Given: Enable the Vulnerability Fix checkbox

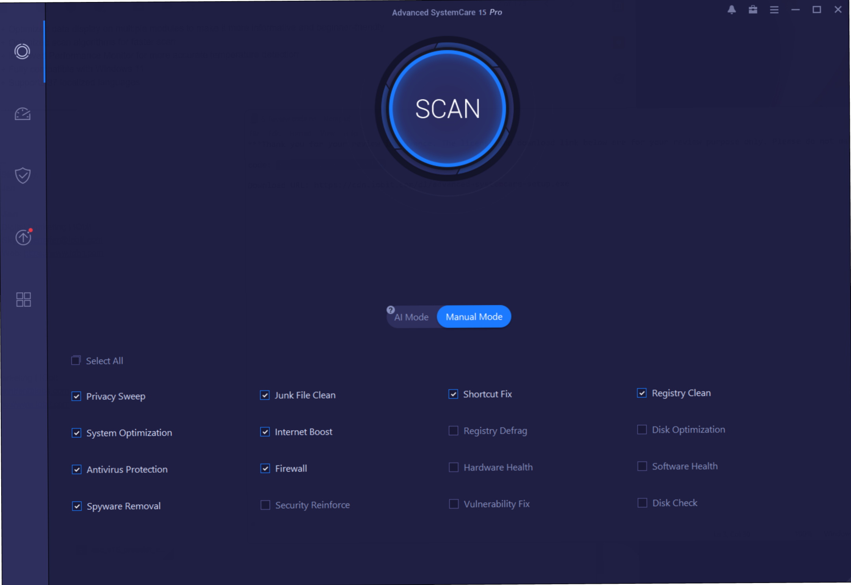Looking at the screenshot, I should (x=453, y=504).
